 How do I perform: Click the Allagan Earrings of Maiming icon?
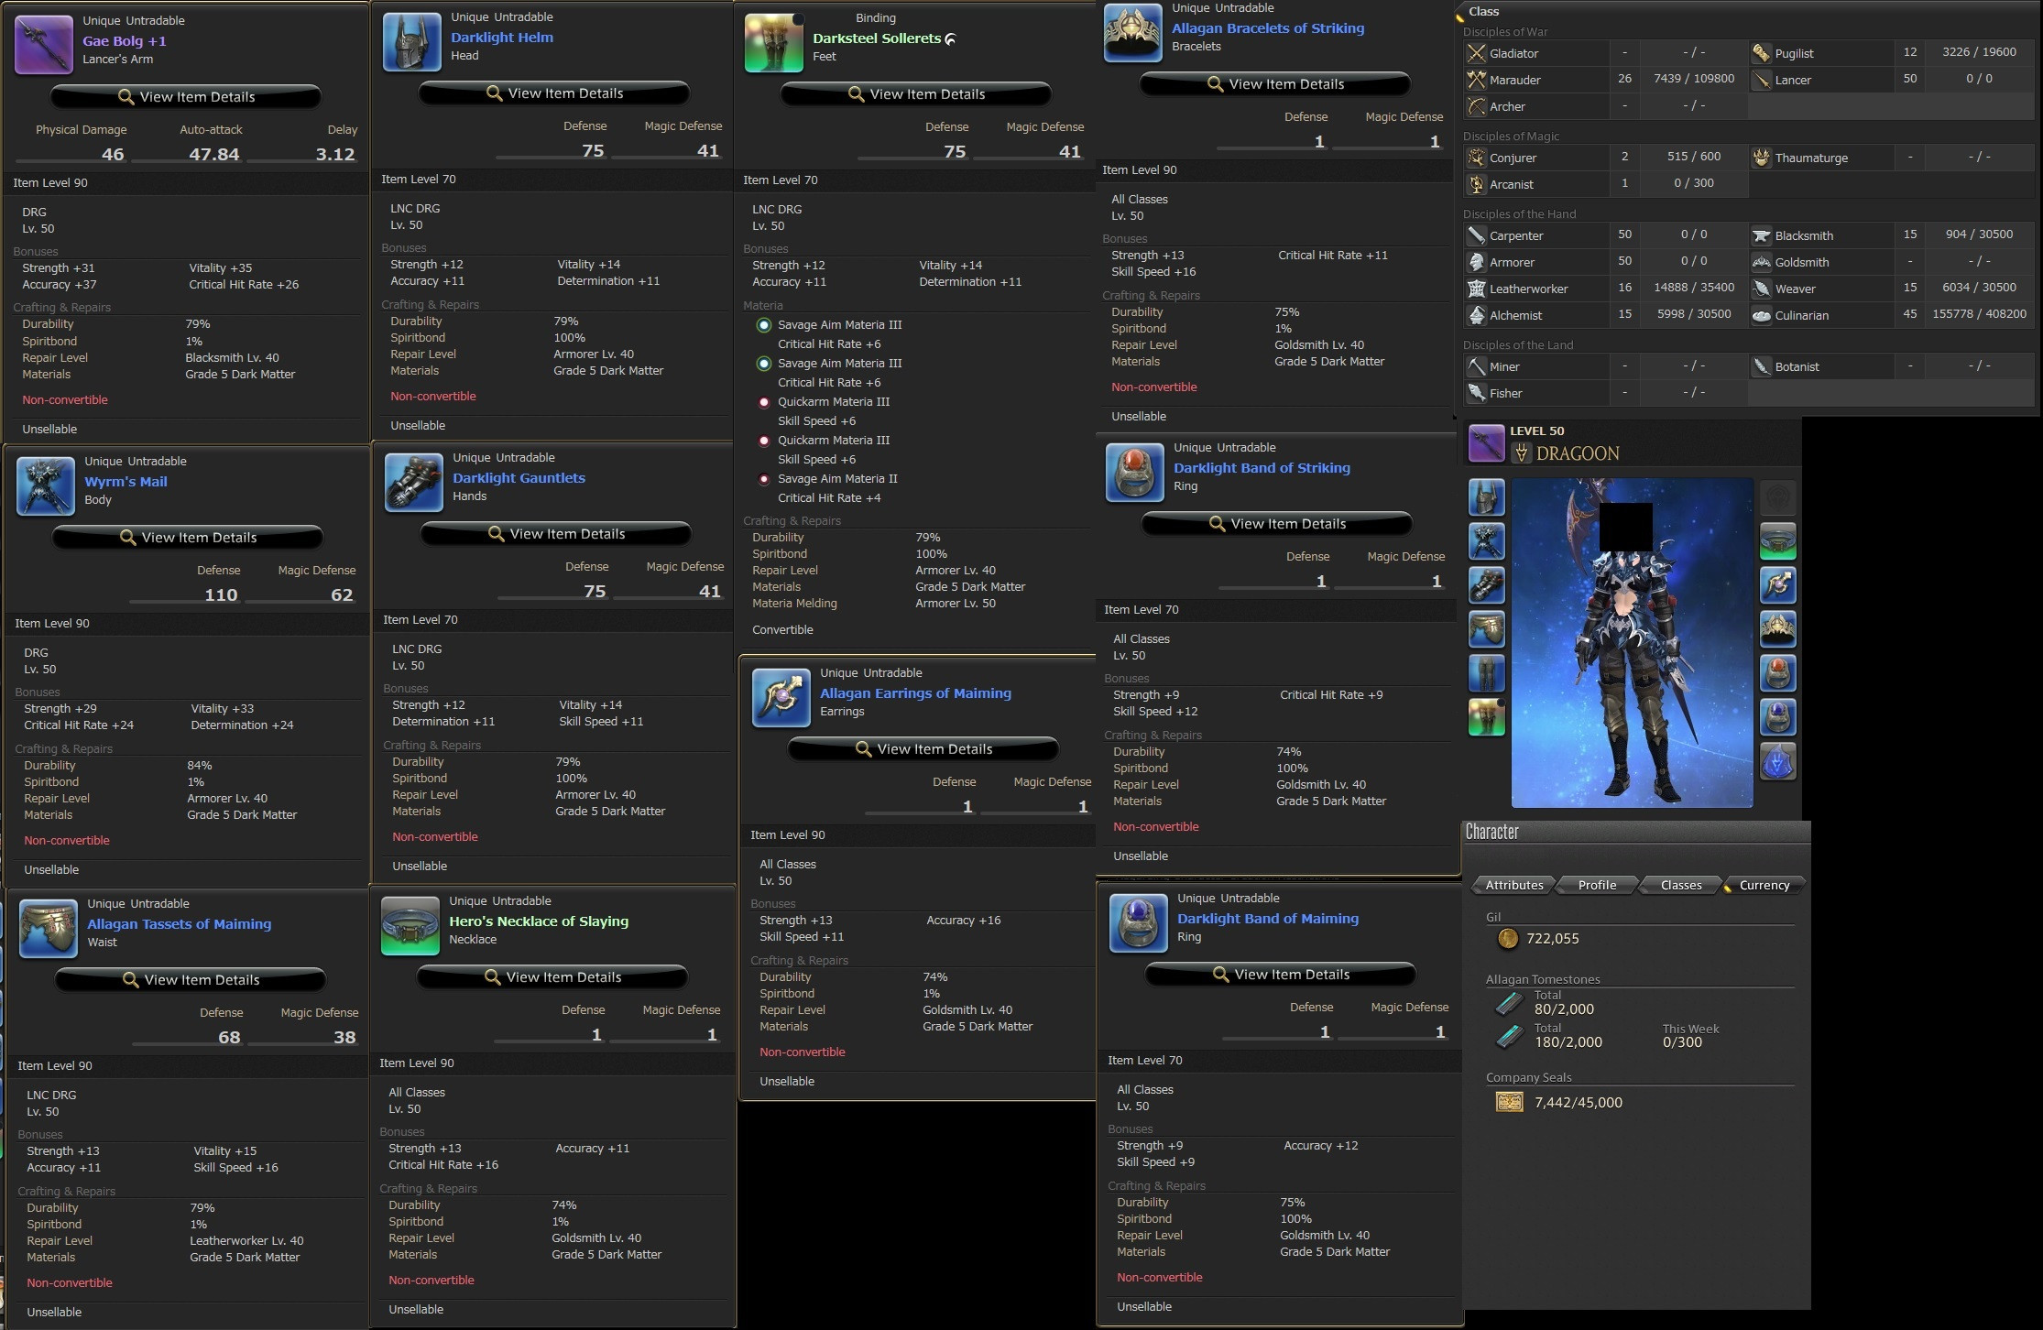tap(781, 697)
